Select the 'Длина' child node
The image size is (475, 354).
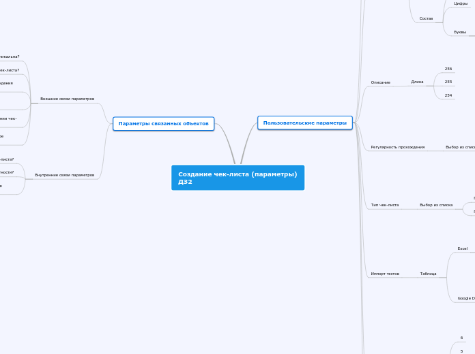click(417, 82)
